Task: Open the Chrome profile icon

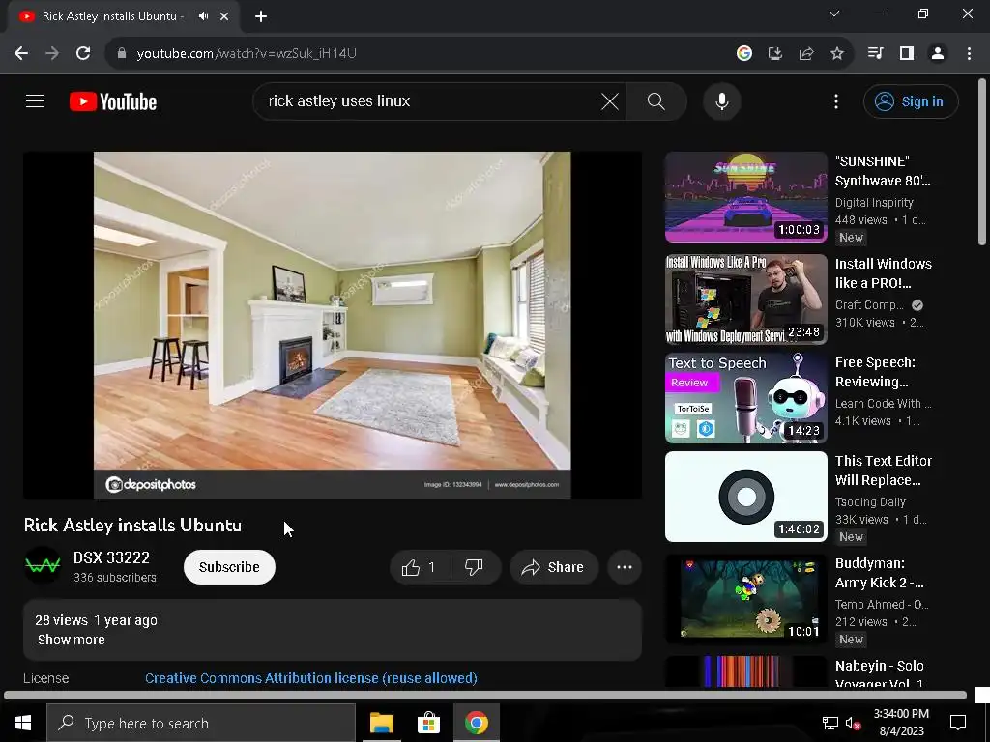Action: [938, 53]
